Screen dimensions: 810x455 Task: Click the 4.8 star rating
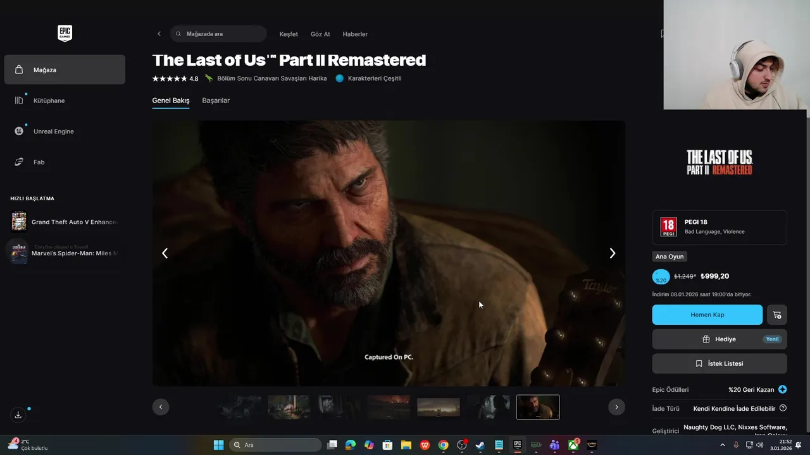175,79
